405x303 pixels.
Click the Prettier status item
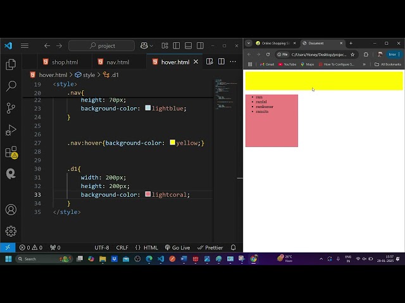click(x=210, y=247)
